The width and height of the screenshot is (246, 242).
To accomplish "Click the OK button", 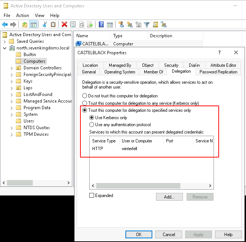I will point(139,235).
